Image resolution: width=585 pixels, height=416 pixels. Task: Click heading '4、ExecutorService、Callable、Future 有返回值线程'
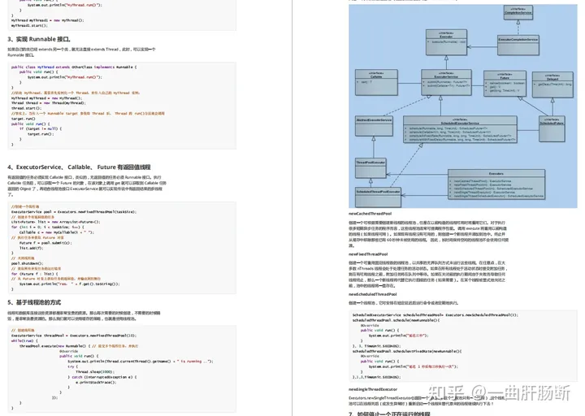coord(79,167)
